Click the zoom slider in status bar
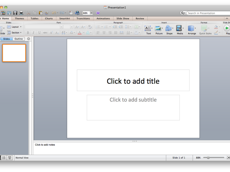The width and height of the screenshot is (230, 172). point(214,158)
